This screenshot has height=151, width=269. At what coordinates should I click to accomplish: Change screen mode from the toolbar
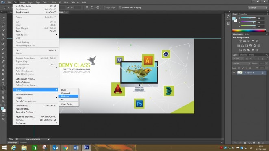(x=3, y=119)
